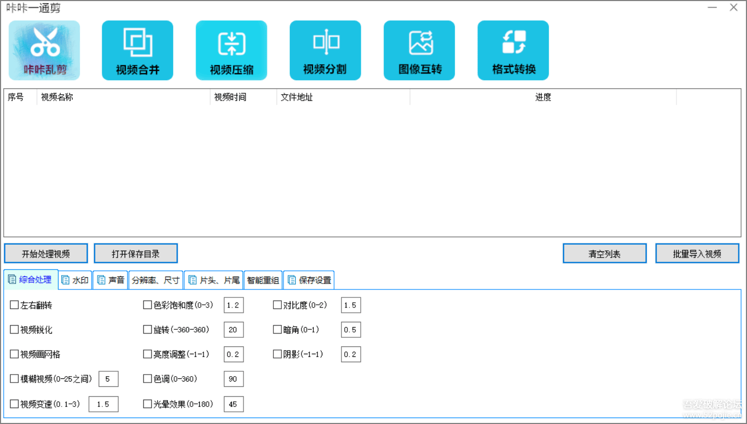Select the 智能重组 tab

[263, 280]
